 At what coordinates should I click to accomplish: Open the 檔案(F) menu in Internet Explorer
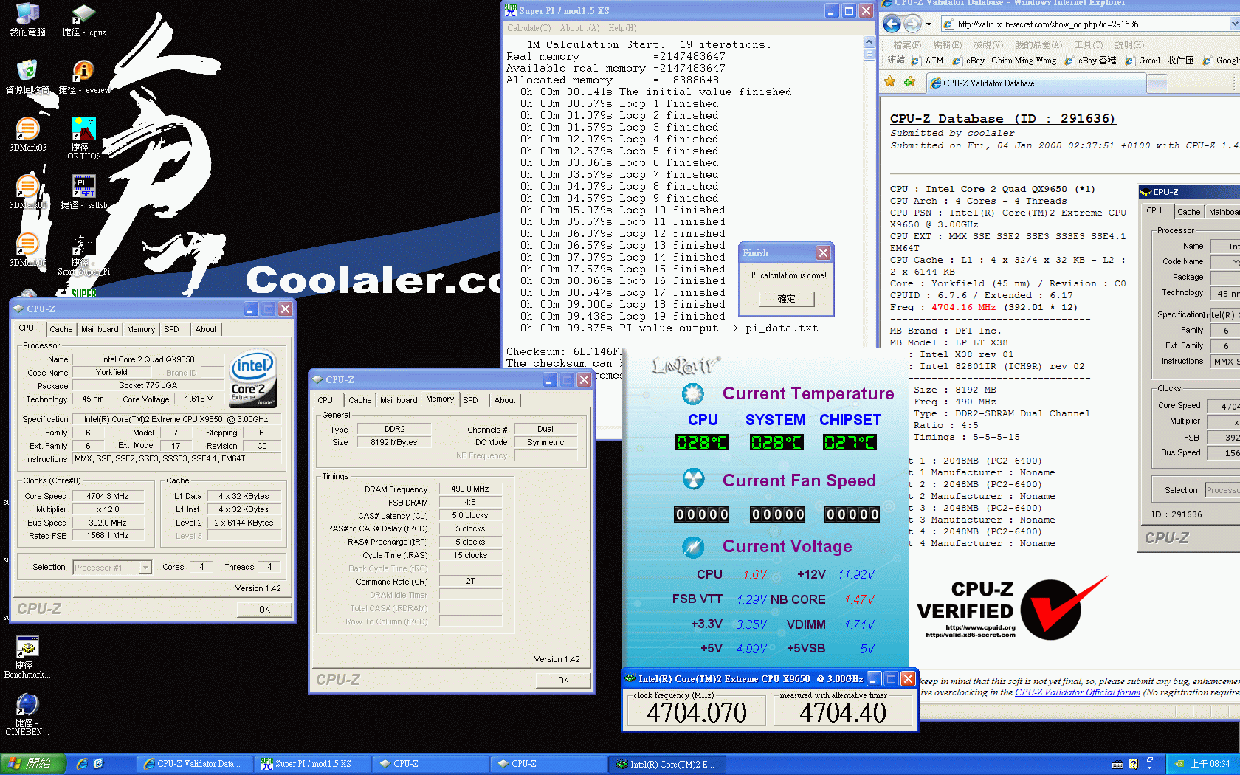click(907, 45)
